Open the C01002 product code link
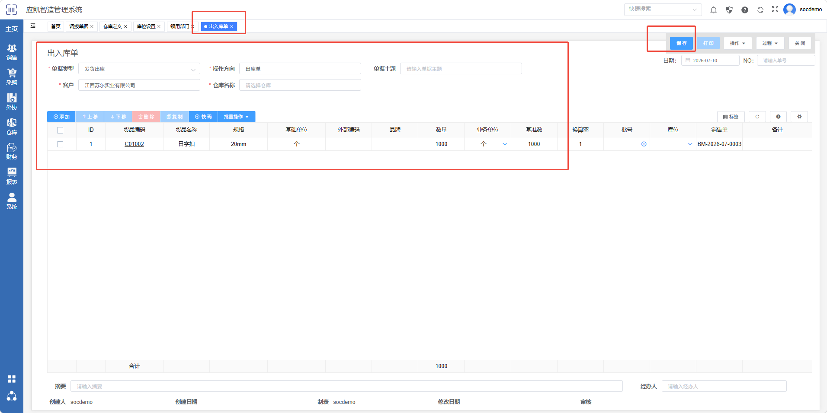This screenshot has height=413, width=827. 134,144
